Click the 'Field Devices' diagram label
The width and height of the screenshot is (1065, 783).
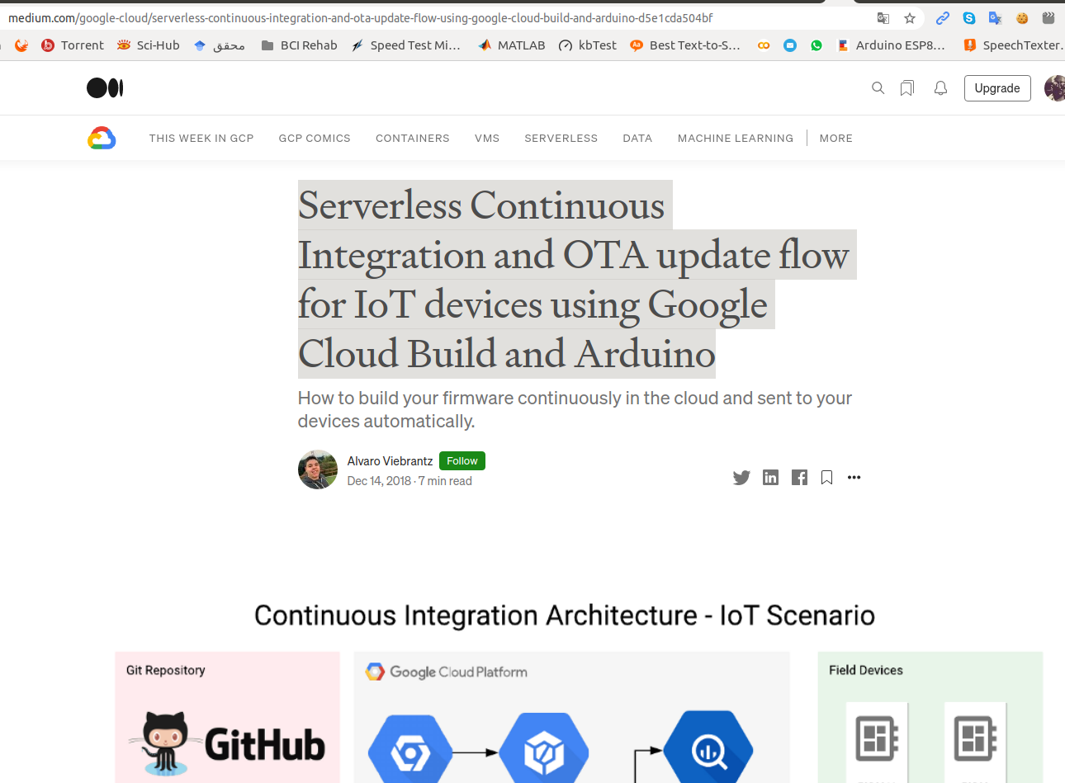866,670
